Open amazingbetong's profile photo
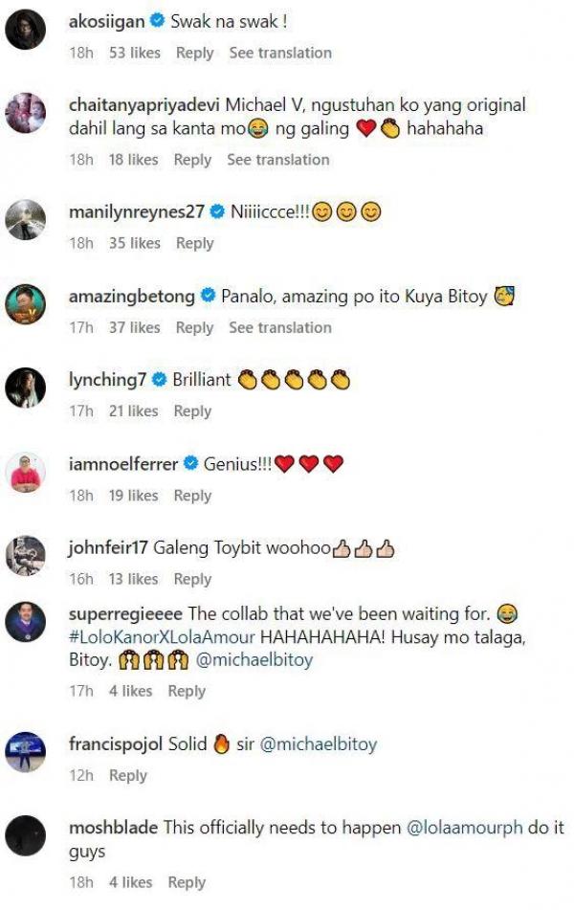574x910 pixels. click(x=26, y=305)
